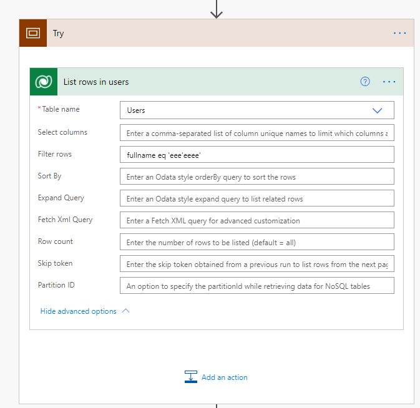Image resolution: width=420 pixels, height=408 pixels.
Task: Click the brown Try scope icon
Action: 33,33
